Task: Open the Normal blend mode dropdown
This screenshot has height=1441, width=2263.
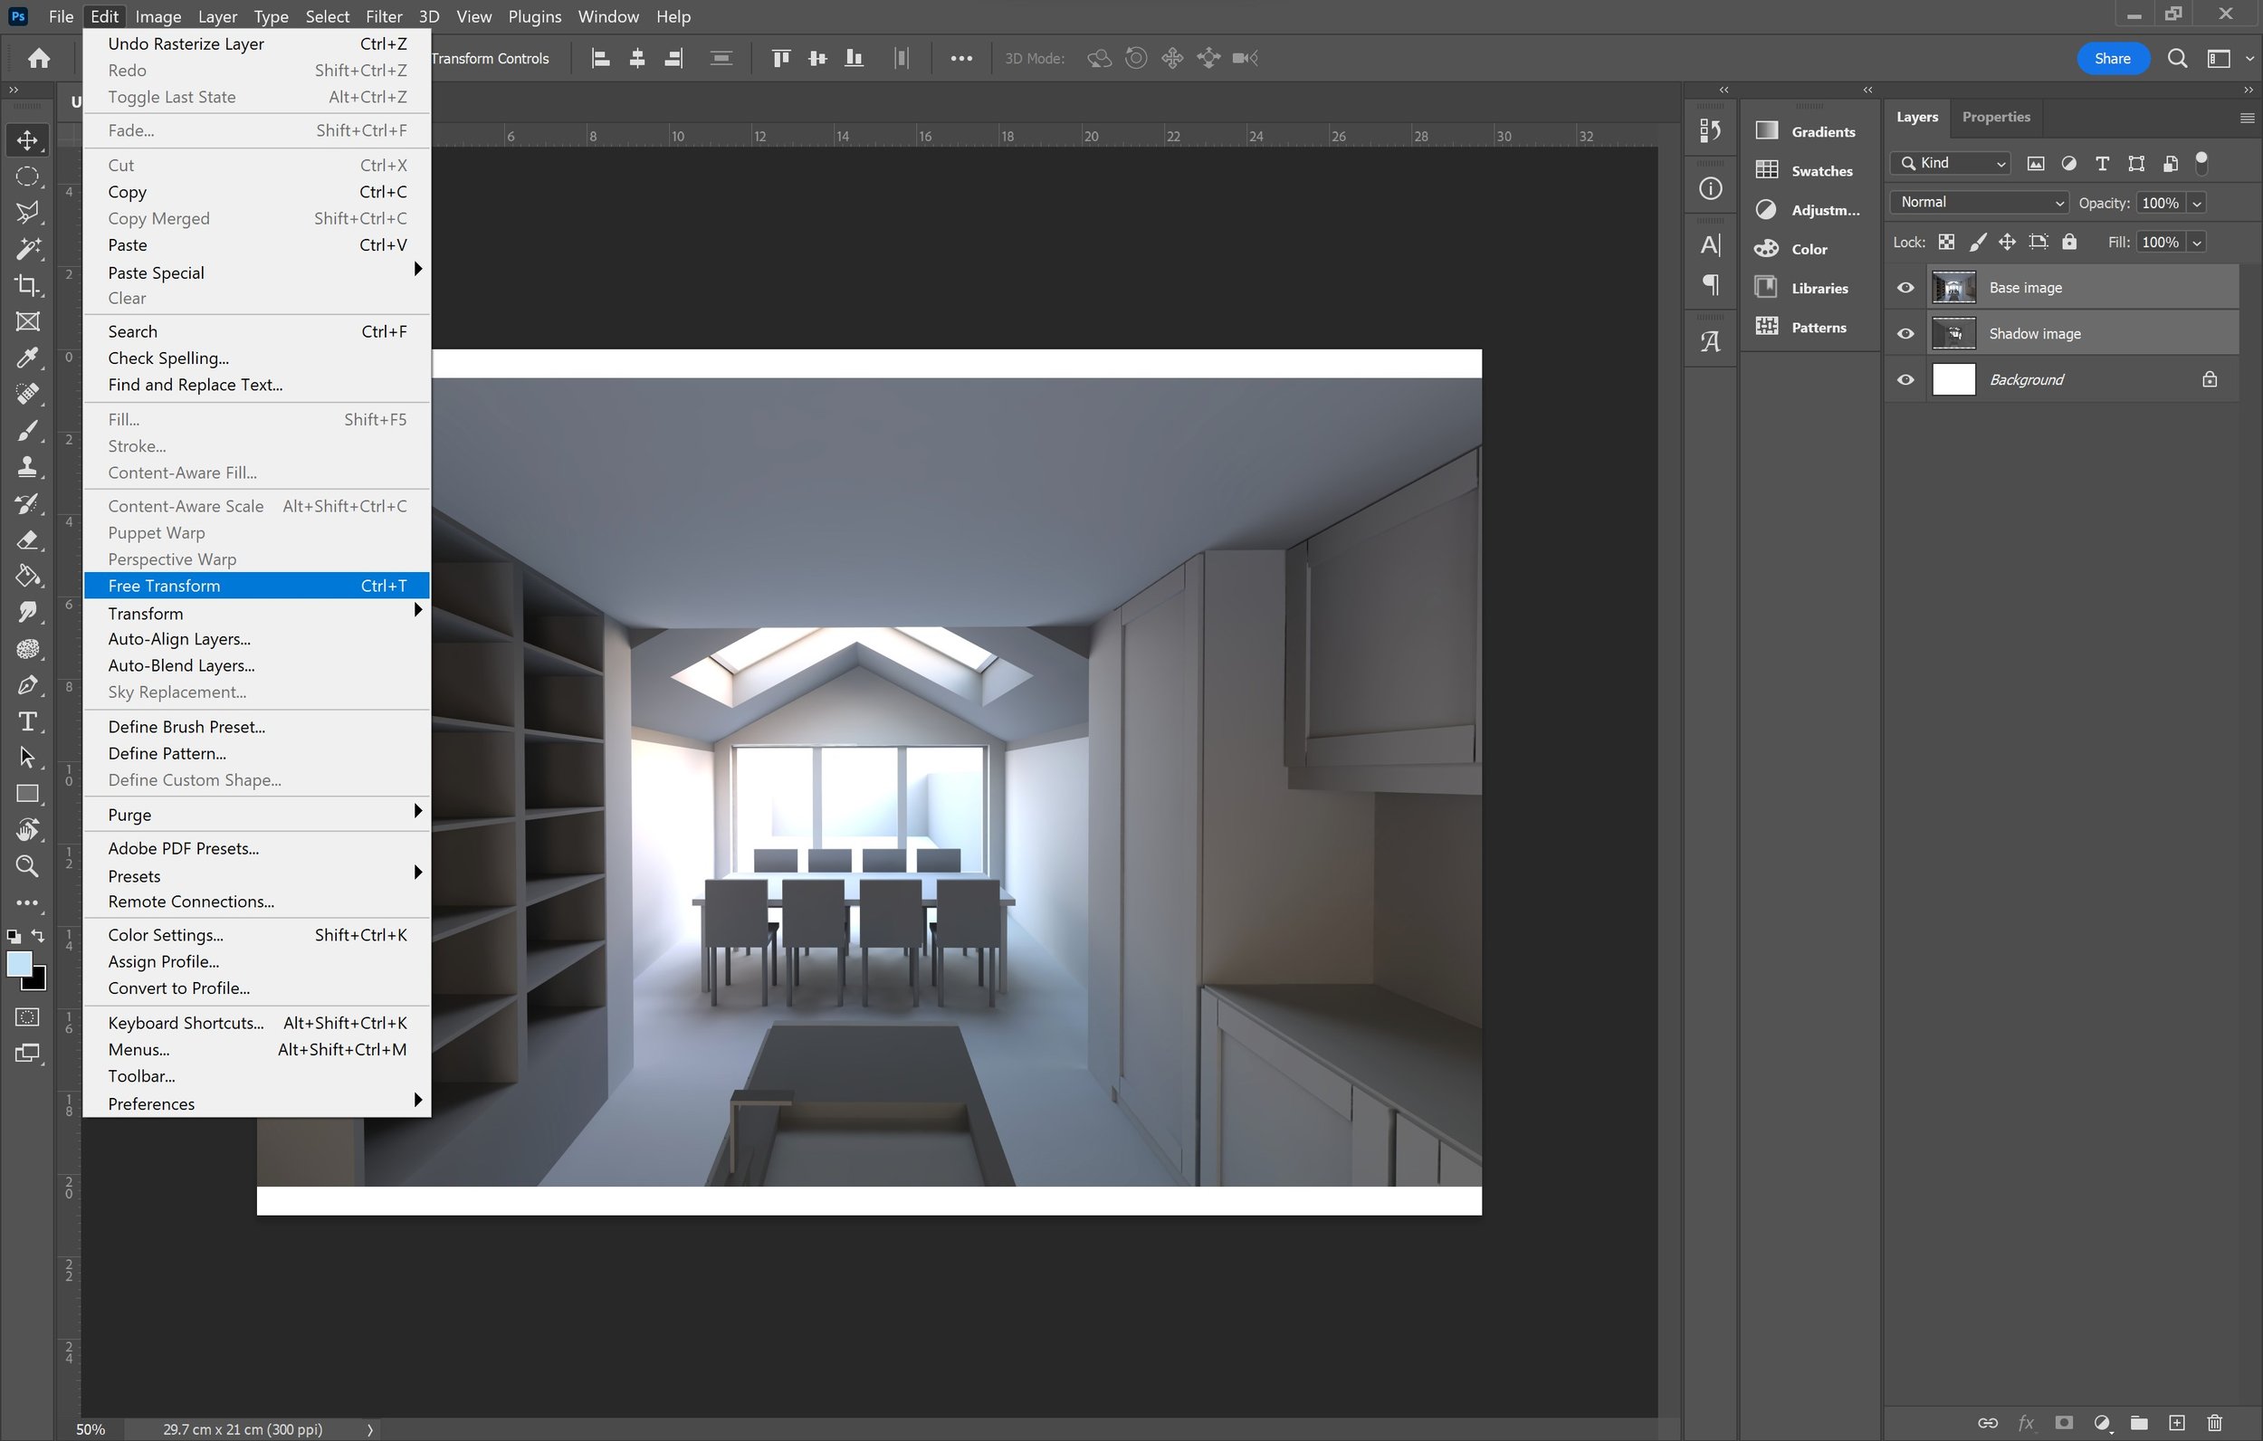Action: [x=1979, y=202]
